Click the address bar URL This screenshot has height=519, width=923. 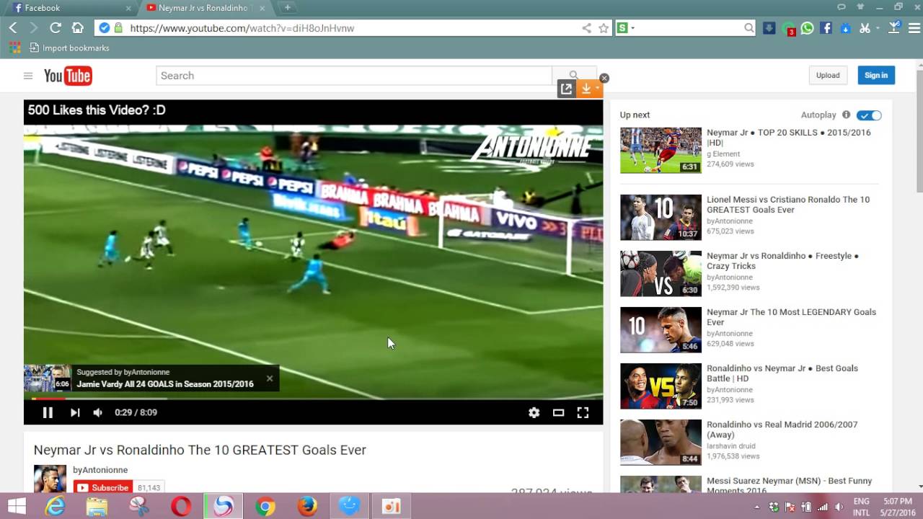242,28
